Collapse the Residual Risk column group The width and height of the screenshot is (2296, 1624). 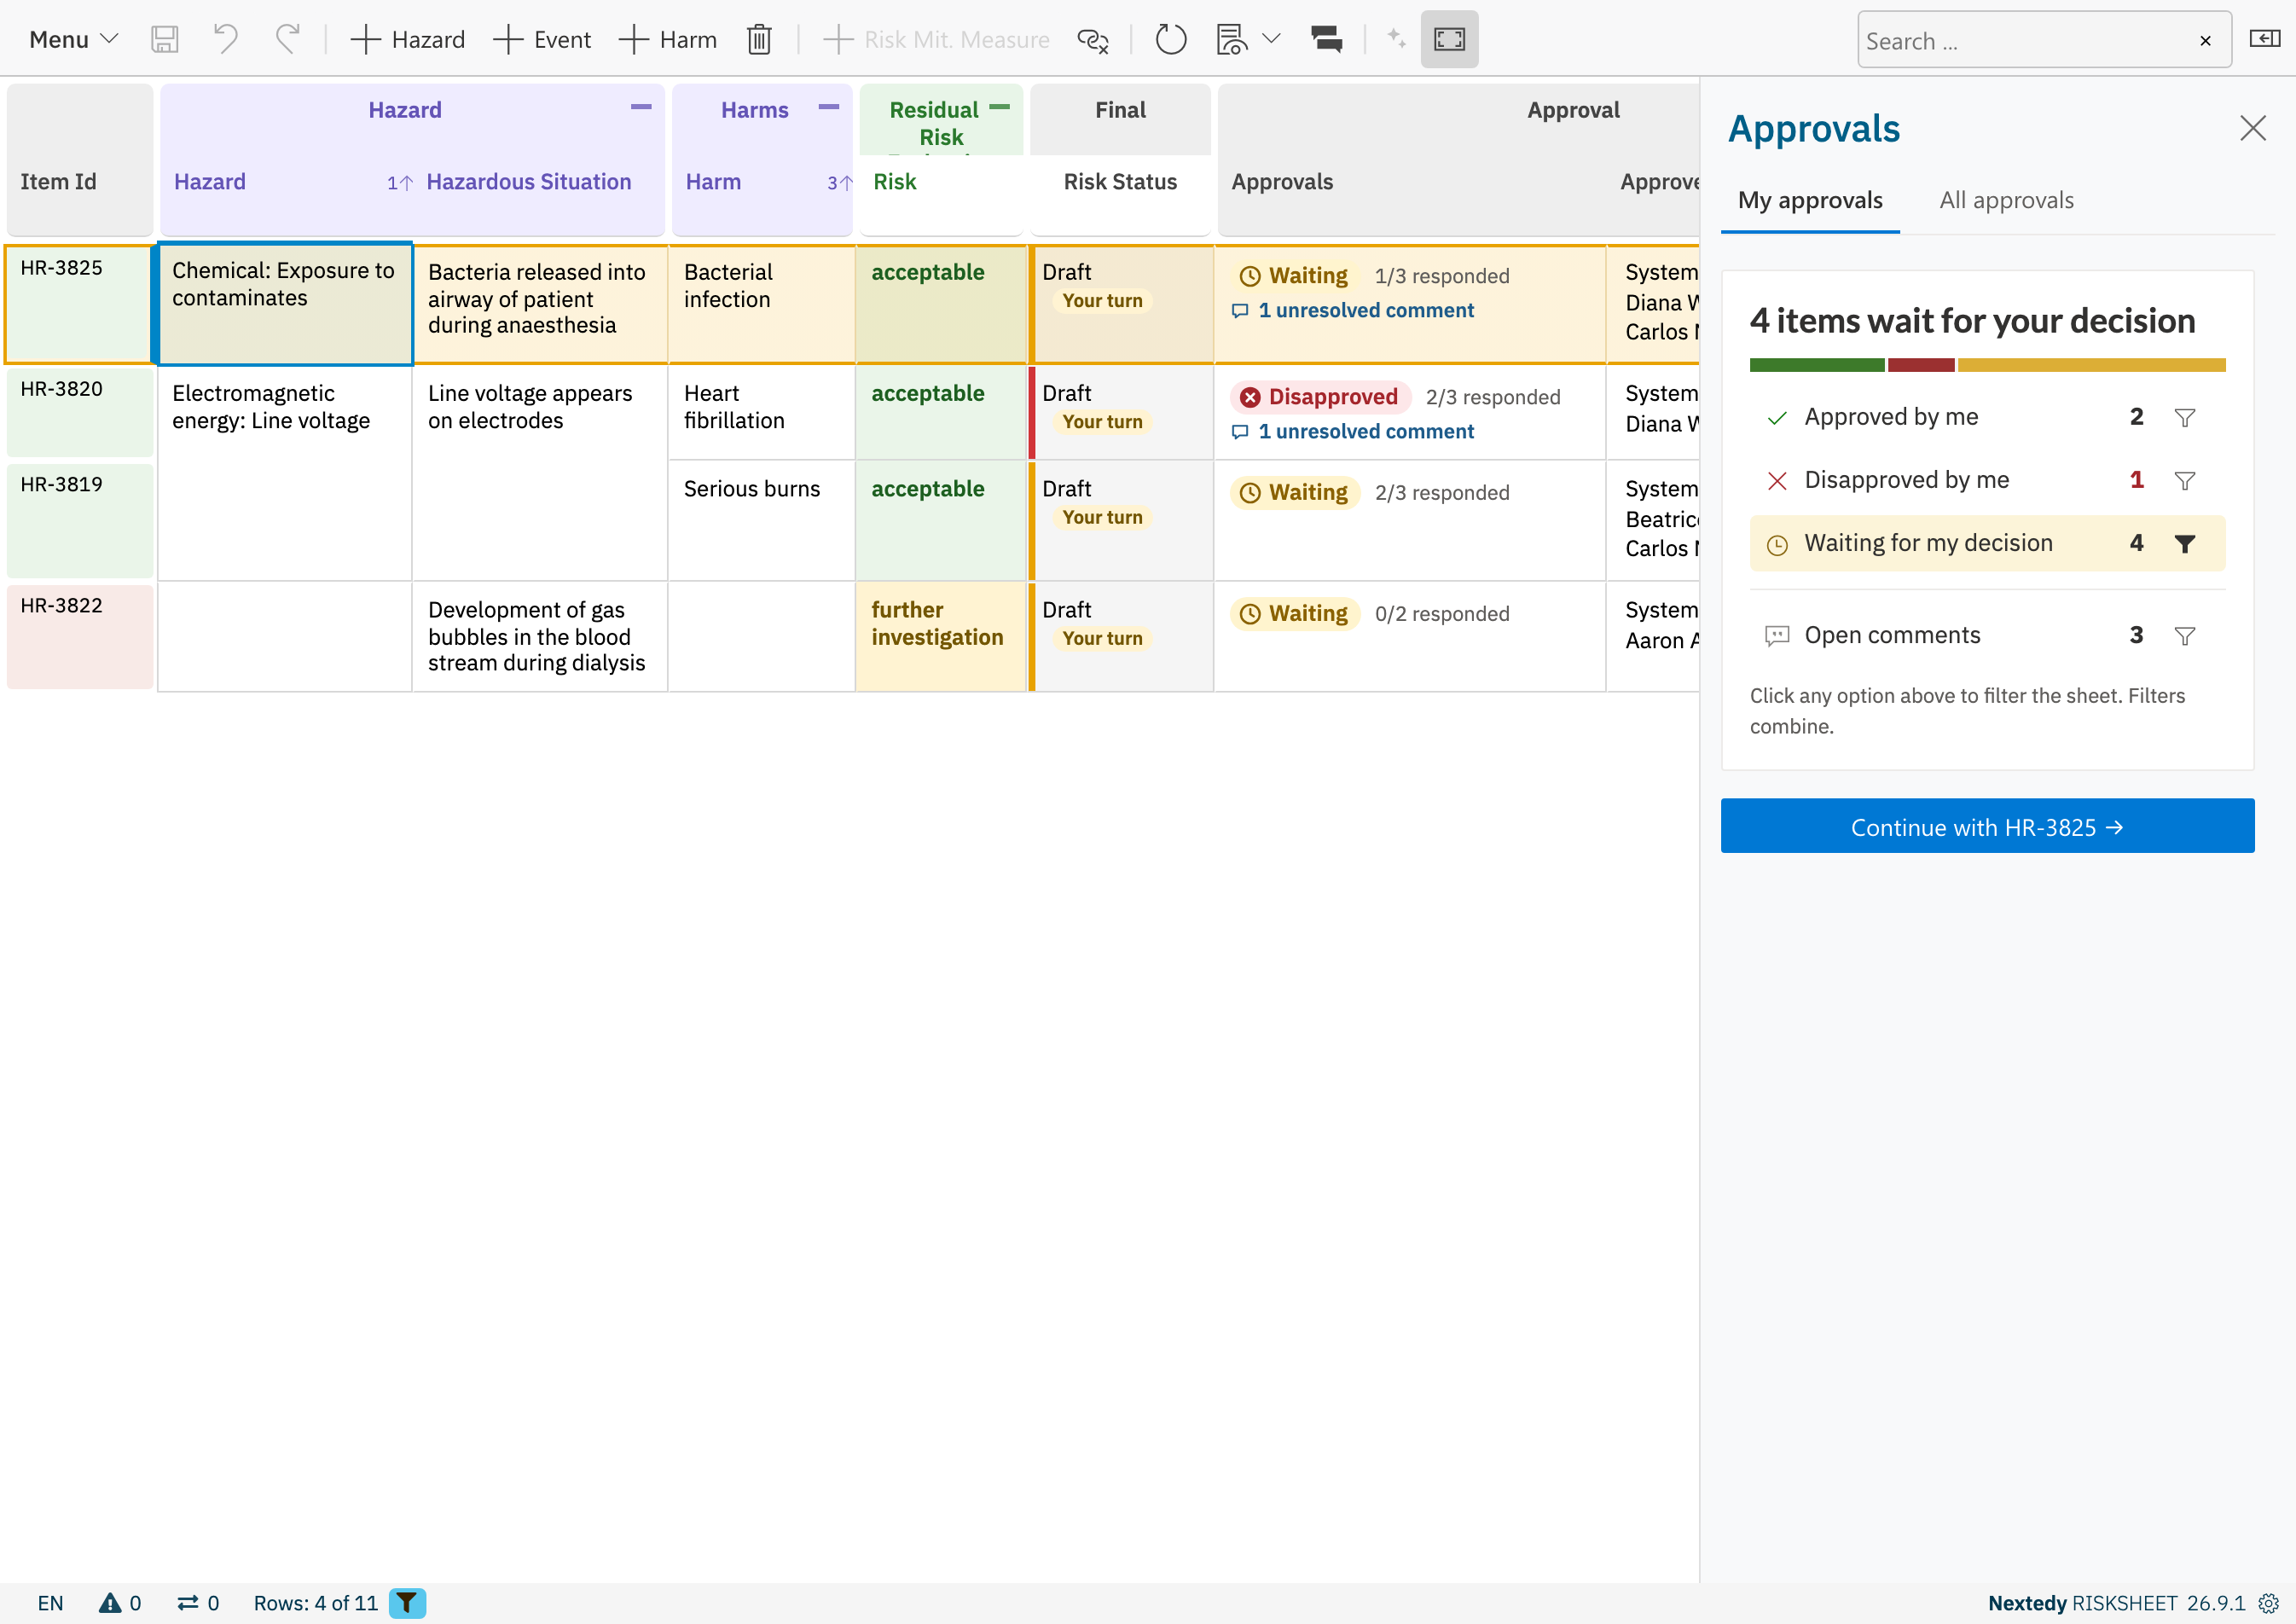pyautogui.click(x=999, y=107)
